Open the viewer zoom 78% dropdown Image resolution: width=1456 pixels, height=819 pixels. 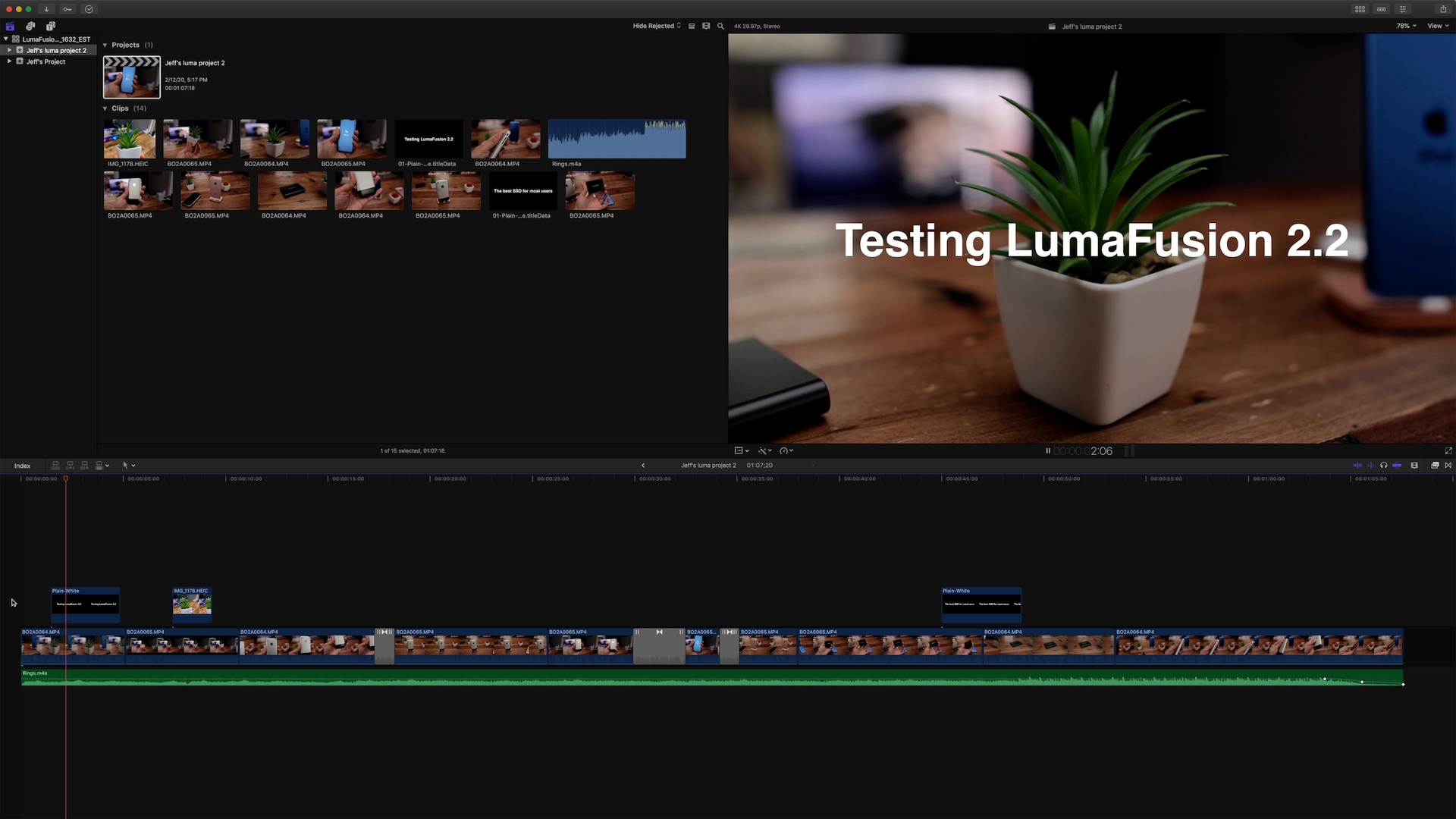tap(1406, 26)
